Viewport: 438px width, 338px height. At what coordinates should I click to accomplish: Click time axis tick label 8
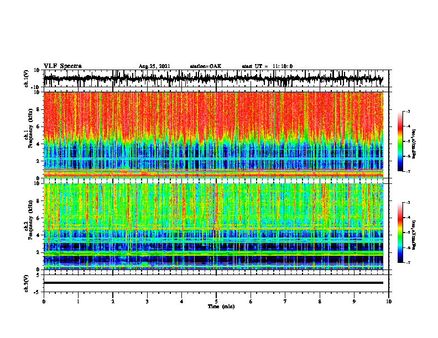pos(320,302)
